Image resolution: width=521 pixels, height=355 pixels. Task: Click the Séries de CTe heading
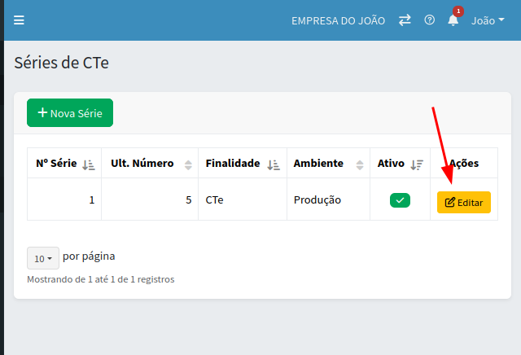pos(62,63)
